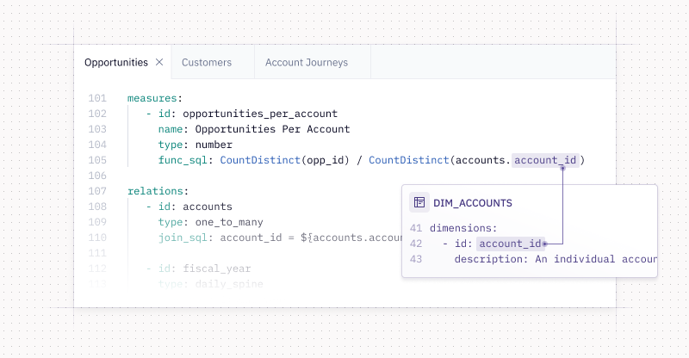Click the DIM_ACCOUNTS table icon
The width and height of the screenshot is (689, 358).
point(419,202)
